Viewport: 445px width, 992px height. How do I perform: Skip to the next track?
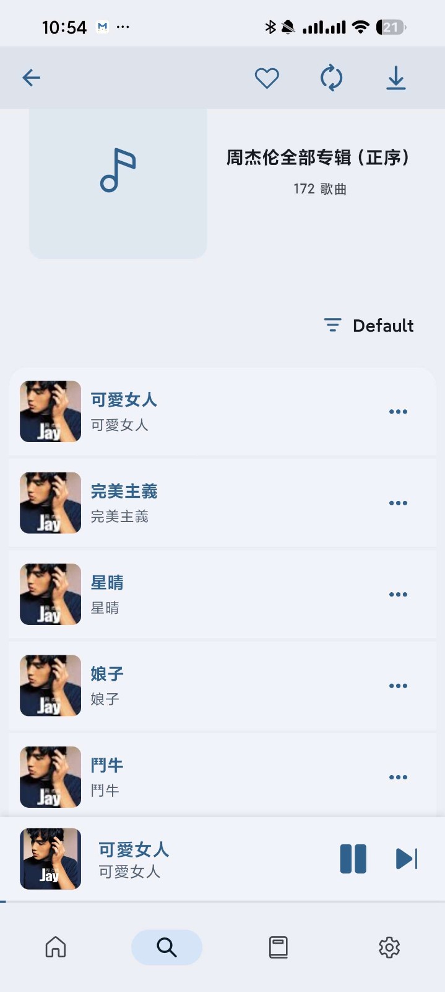pyautogui.click(x=407, y=859)
